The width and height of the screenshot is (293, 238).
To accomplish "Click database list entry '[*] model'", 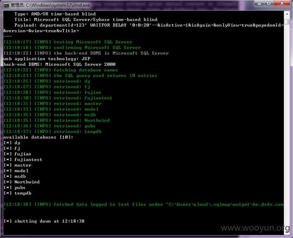I will point(16,171).
